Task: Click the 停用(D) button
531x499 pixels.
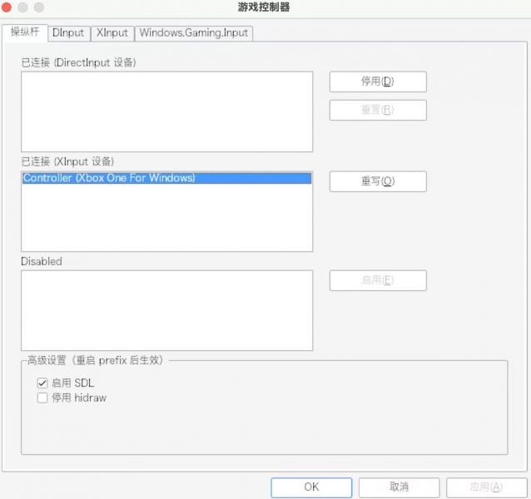Action: (378, 82)
